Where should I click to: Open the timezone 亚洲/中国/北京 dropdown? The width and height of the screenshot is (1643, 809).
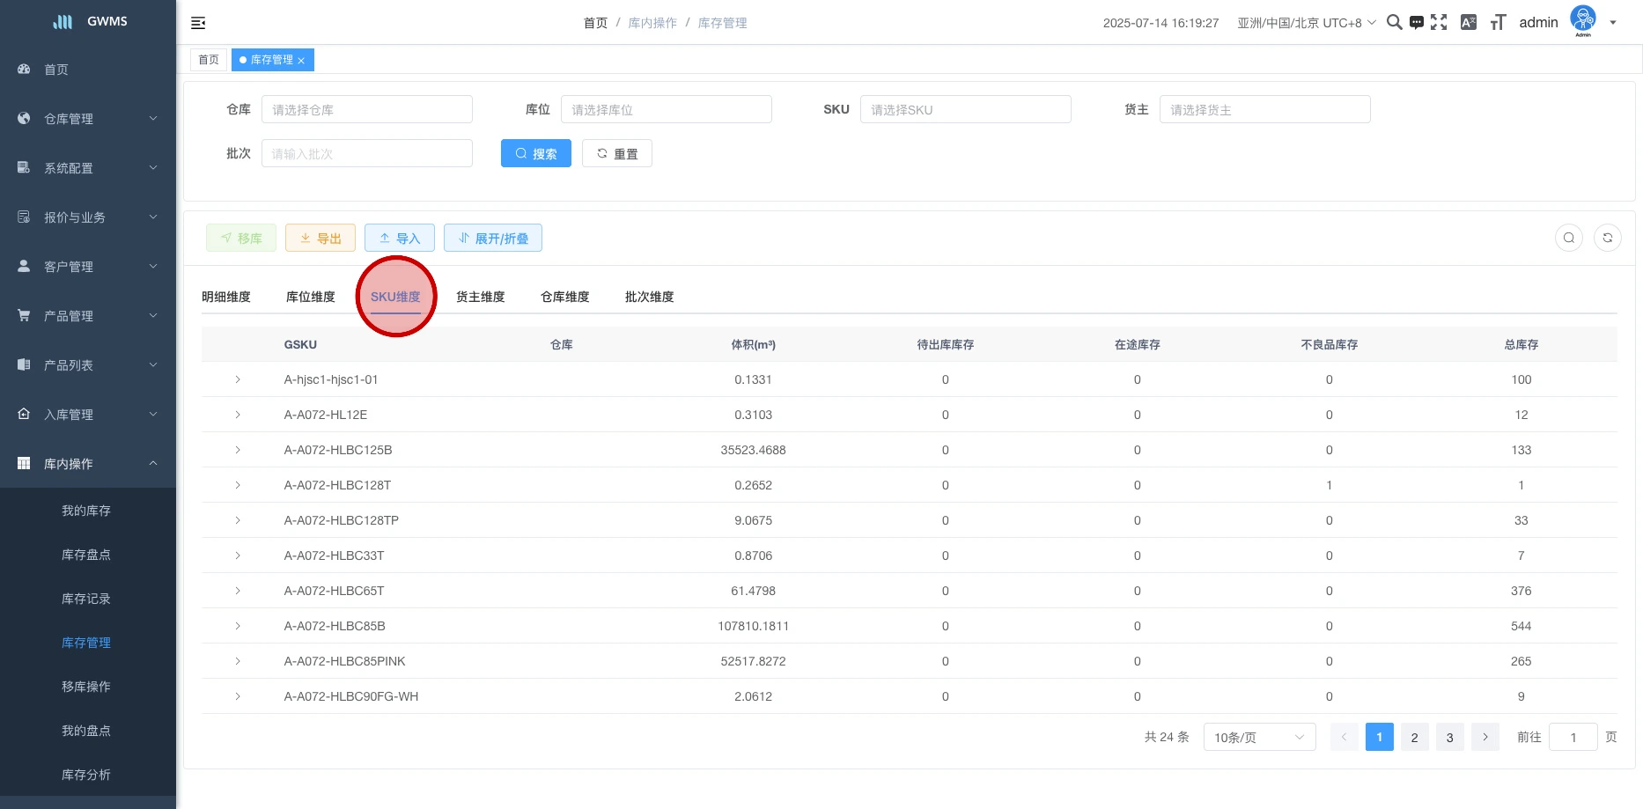point(1306,23)
